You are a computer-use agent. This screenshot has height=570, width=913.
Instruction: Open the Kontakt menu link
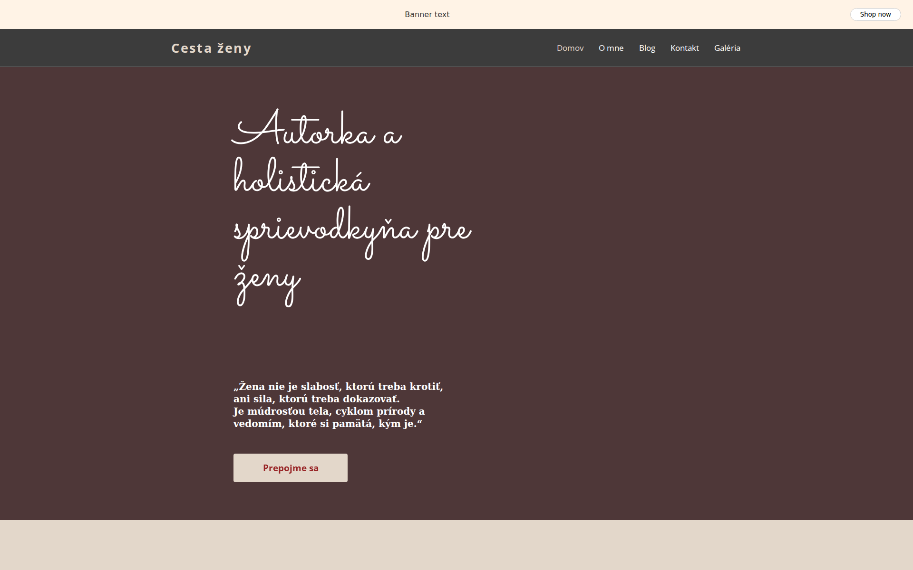point(684,48)
